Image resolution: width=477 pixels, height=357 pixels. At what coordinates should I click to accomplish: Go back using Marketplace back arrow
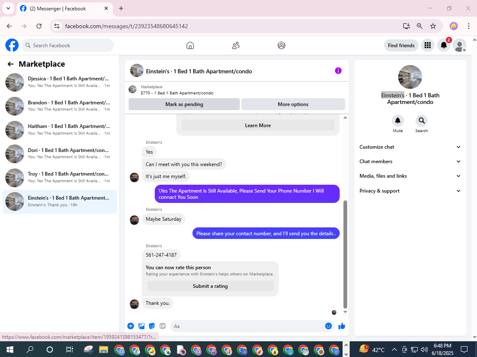(x=11, y=64)
